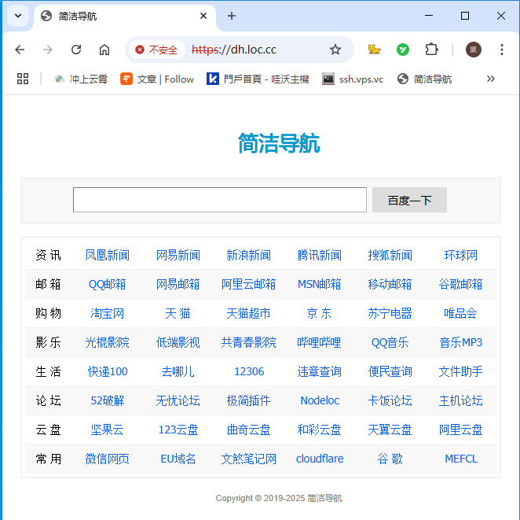This screenshot has width=520, height=520.
Task: Close the 简洁导航 tab
Action: [203, 16]
